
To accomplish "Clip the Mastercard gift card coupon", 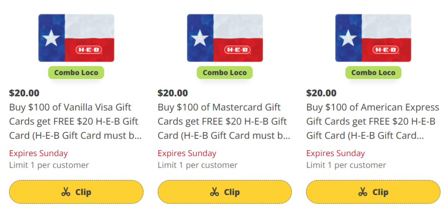I will click(225, 192).
